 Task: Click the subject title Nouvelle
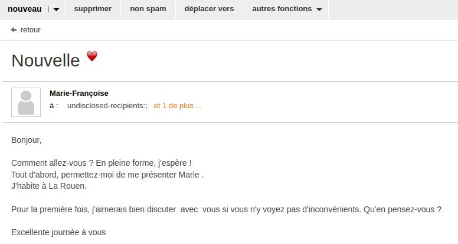[x=45, y=61]
